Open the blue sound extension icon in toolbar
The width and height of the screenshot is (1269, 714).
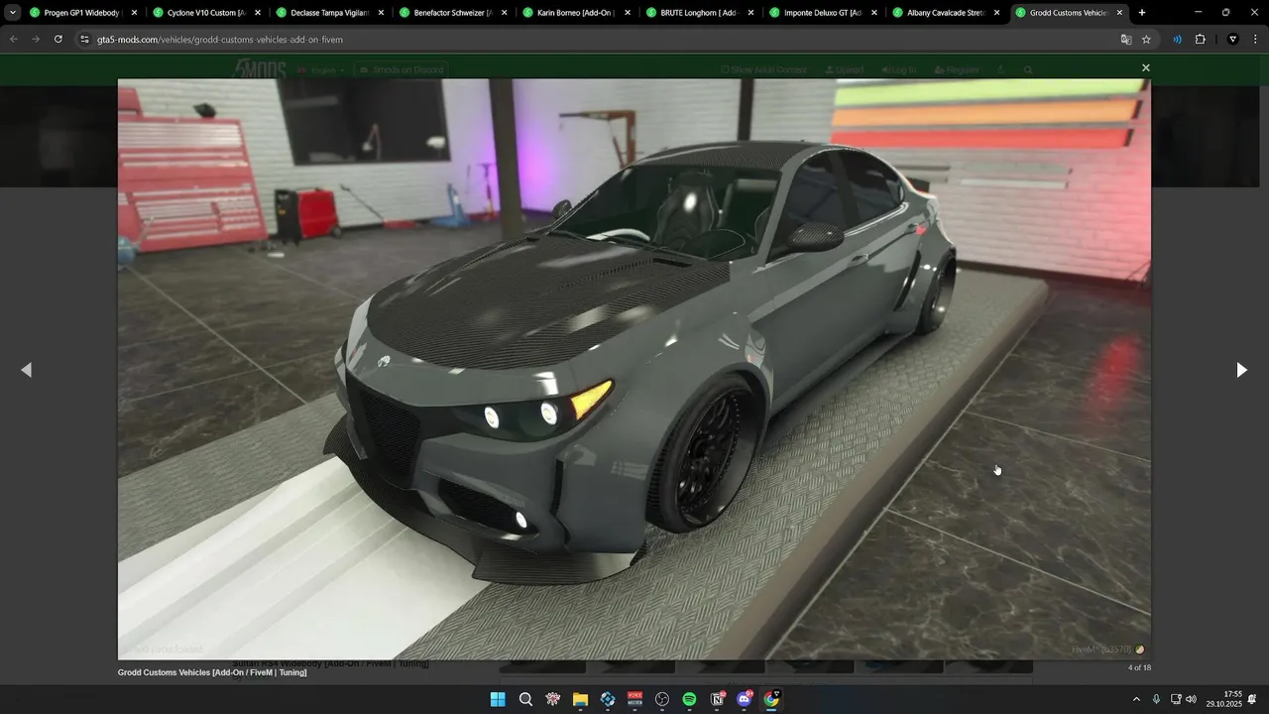point(1177,39)
